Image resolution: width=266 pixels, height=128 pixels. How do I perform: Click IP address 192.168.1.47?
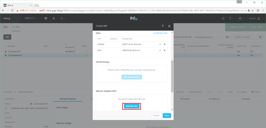(x=70, y=51)
